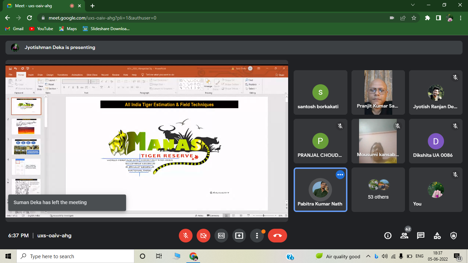Screen dimensions: 468x263
Task: Turn on camera in Meet
Action: pyautogui.click(x=204, y=236)
